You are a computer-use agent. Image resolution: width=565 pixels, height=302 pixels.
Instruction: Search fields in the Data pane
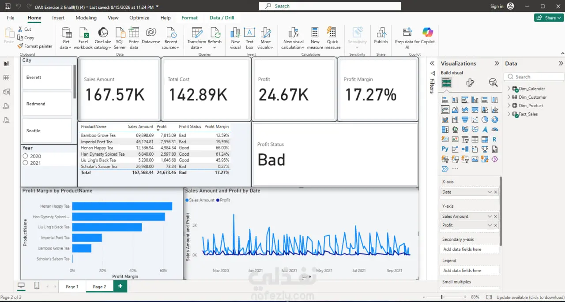pos(535,77)
